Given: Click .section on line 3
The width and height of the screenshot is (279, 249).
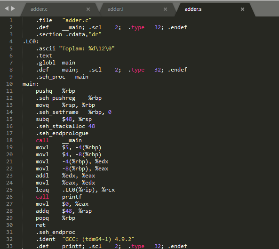Looking at the screenshot, I should point(49,34).
